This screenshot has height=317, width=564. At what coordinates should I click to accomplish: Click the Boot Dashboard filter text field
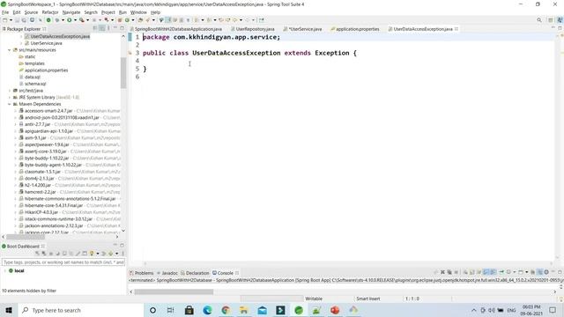coord(63,262)
